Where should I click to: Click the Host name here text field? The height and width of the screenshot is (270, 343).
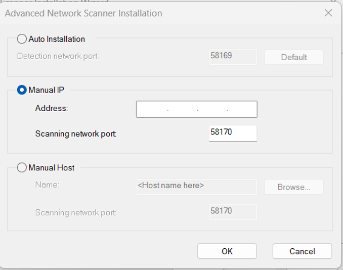pos(196,186)
